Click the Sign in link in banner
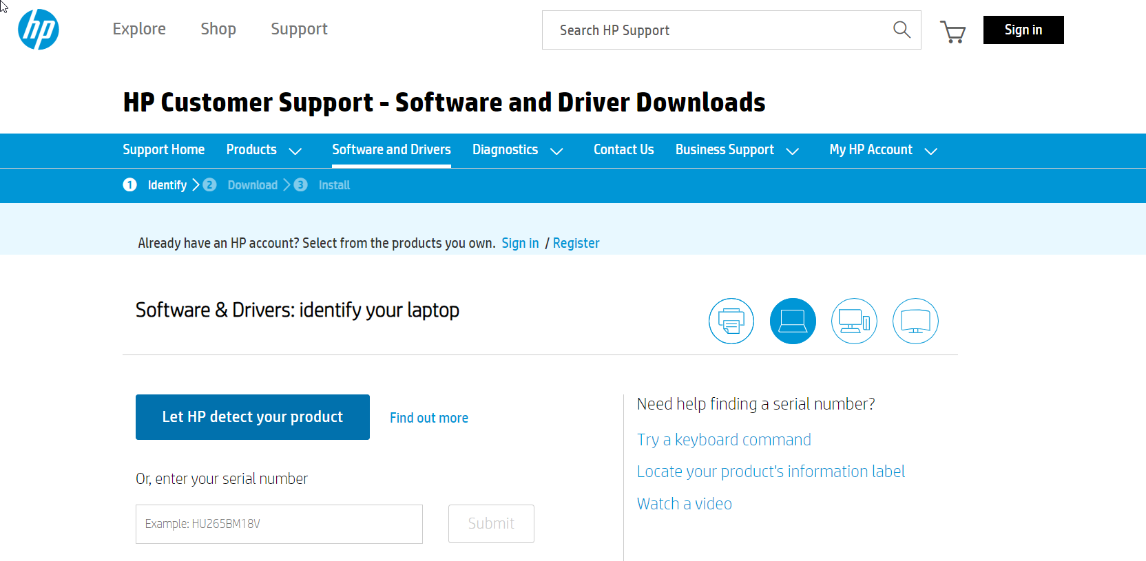1146x561 pixels. click(x=520, y=243)
